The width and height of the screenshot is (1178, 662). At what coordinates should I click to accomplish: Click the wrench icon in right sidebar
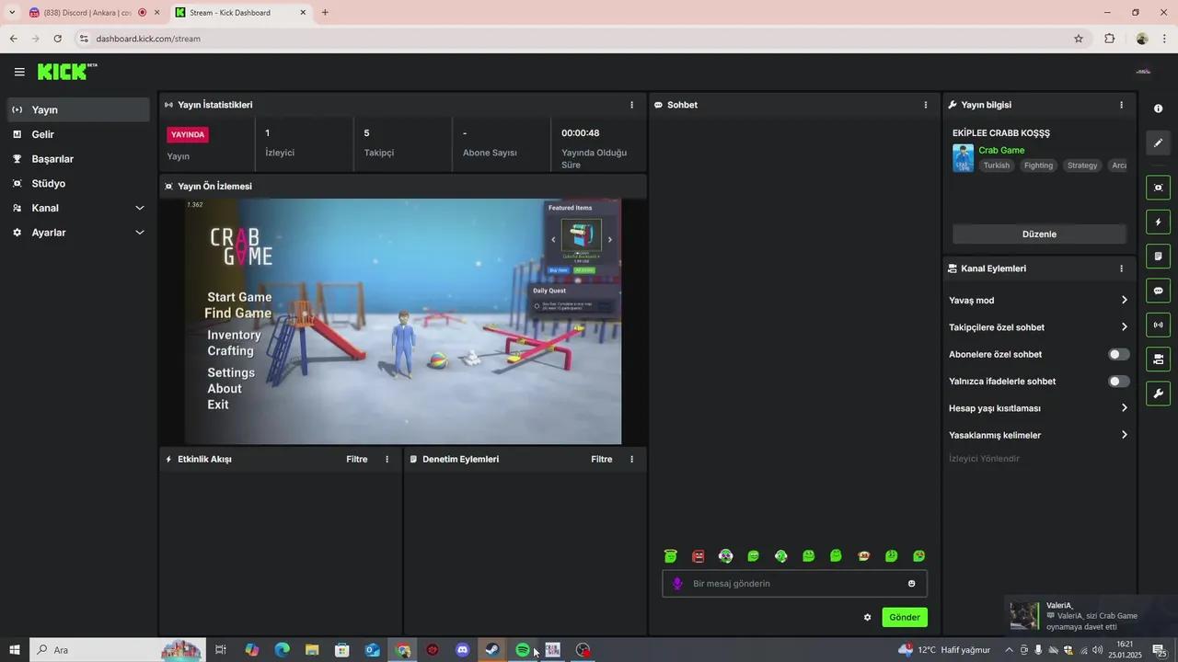pyautogui.click(x=1158, y=394)
